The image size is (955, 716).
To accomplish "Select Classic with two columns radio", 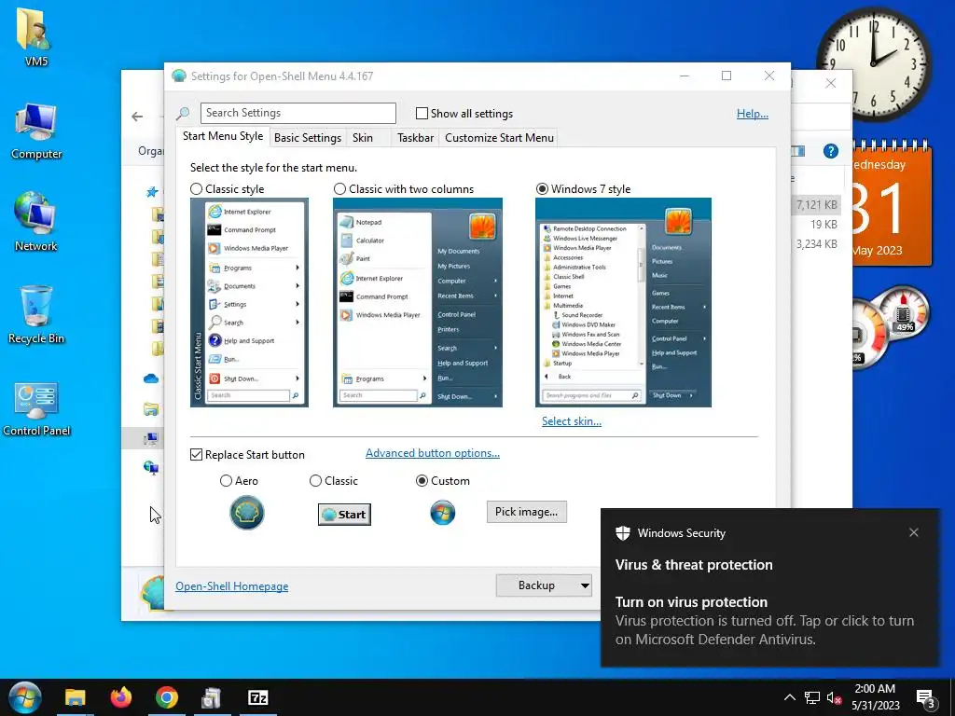I will tap(339, 189).
